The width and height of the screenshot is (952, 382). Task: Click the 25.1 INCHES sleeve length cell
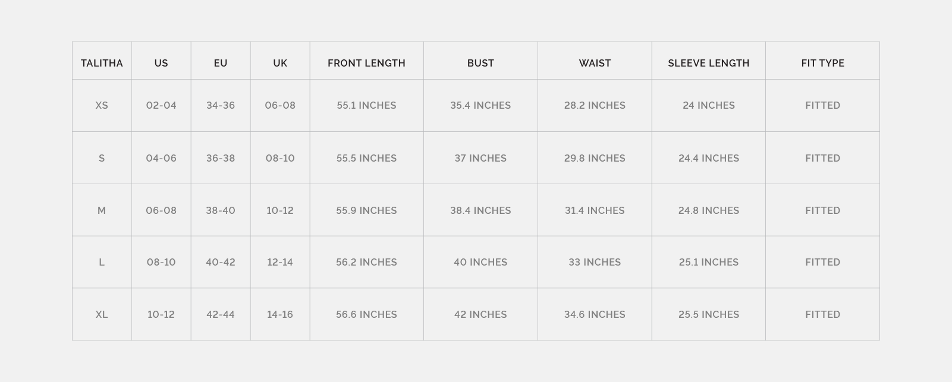click(x=708, y=262)
